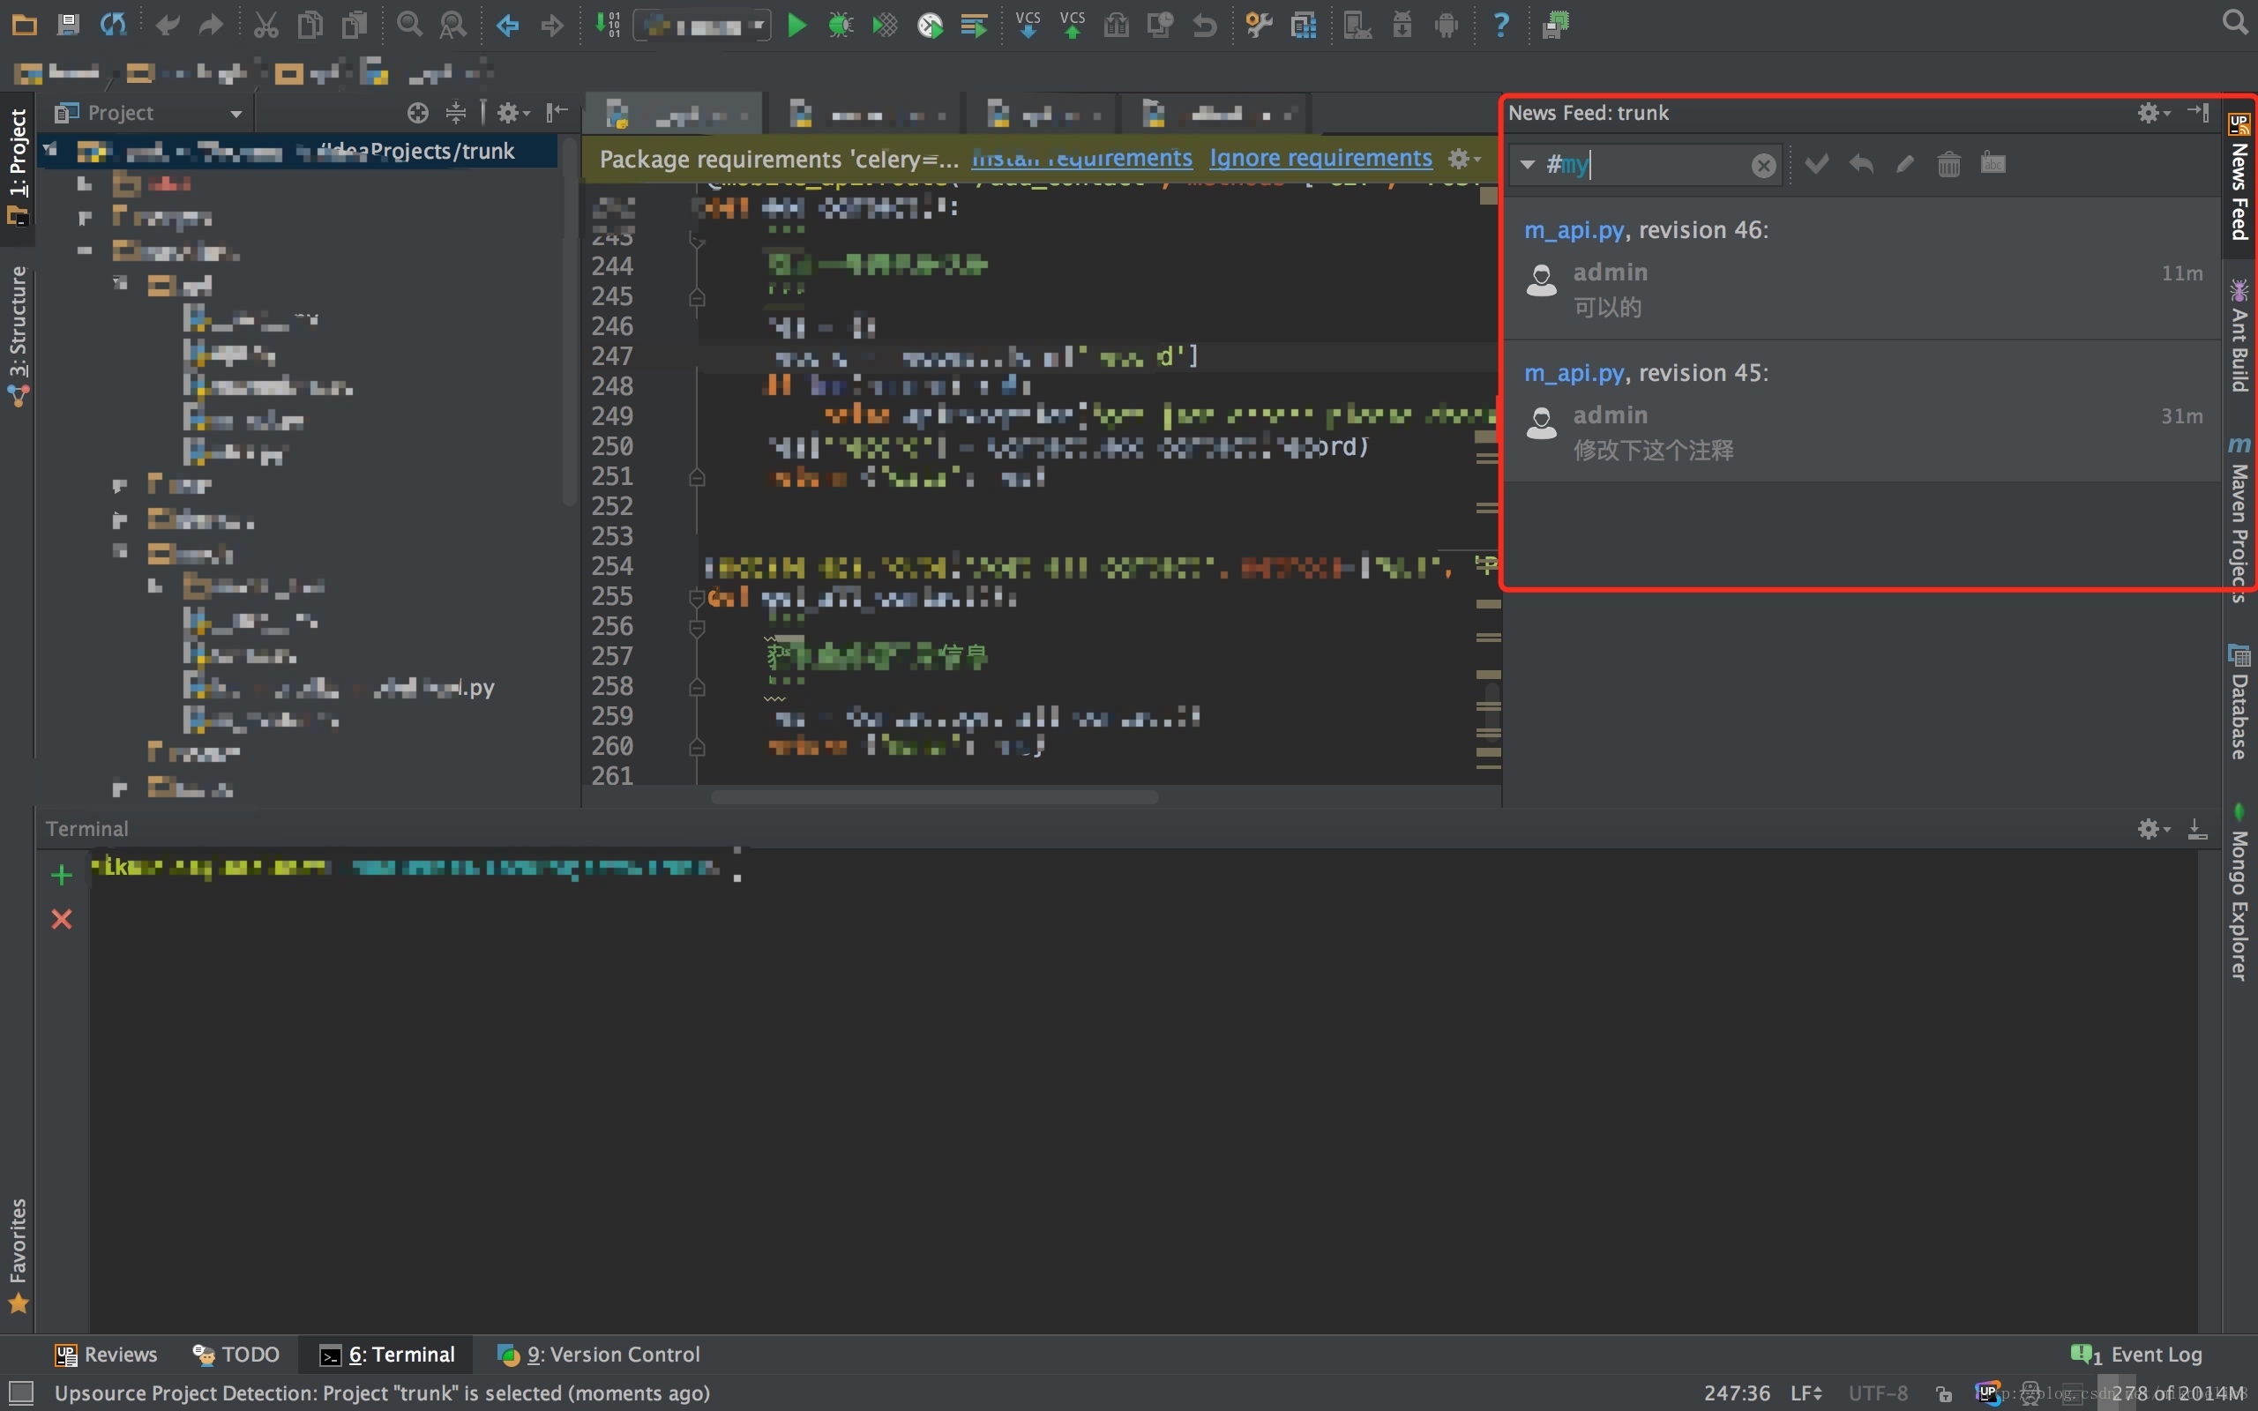Open run configuration dropdown

703,26
